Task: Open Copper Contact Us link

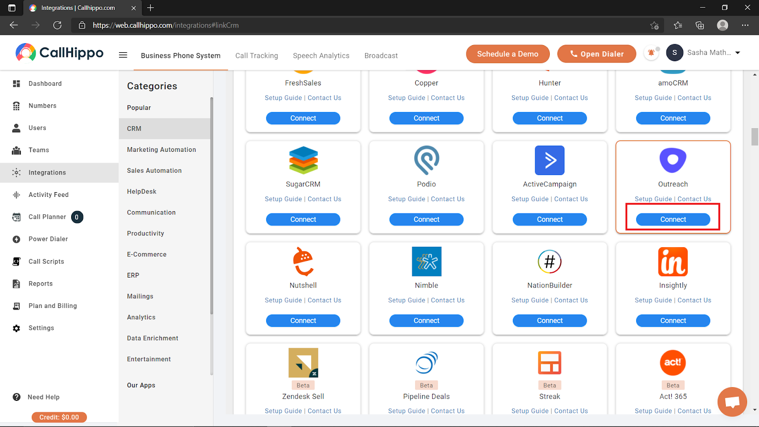Action: click(x=448, y=98)
